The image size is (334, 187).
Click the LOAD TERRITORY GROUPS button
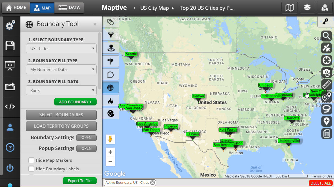(x=61, y=126)
